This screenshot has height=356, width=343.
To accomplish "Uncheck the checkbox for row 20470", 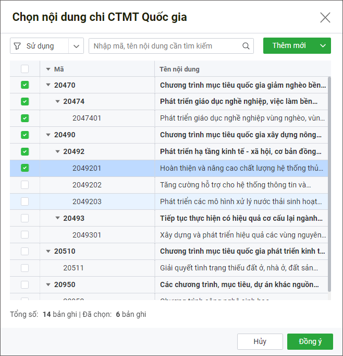I will pyautogui.click(x=25, y=85).
